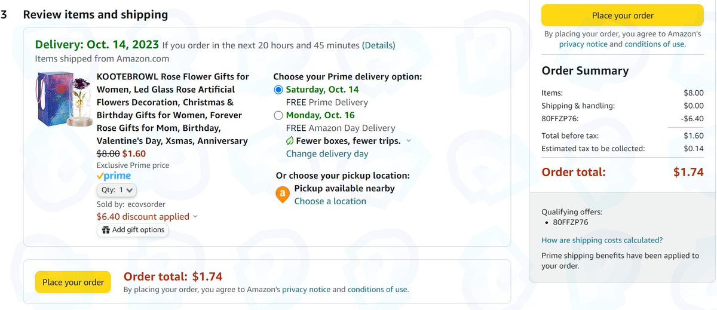Click Choose a location link
Image resolution: width=717 pixels, height=310 pixels.
pos(330,201)
